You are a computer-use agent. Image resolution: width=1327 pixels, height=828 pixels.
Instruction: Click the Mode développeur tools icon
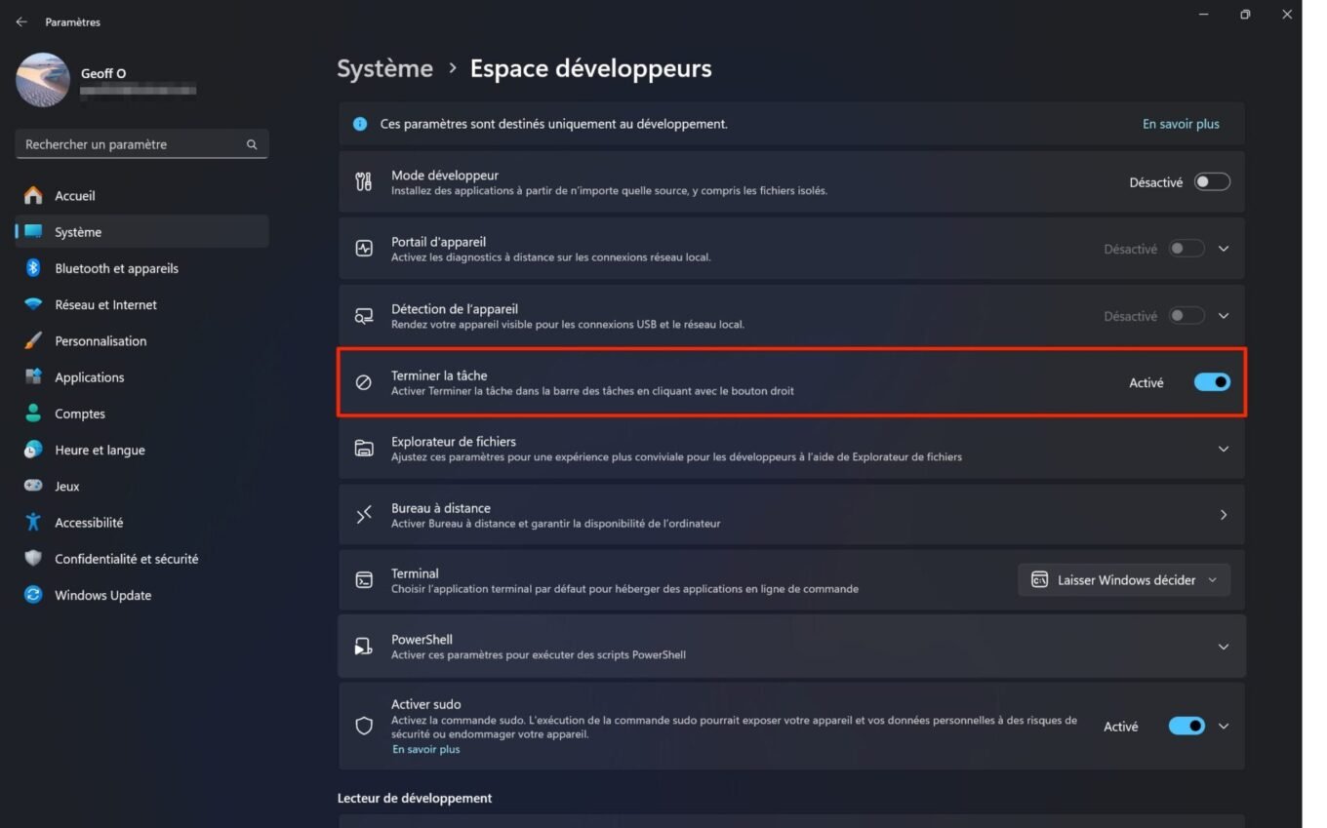point(364,181)
